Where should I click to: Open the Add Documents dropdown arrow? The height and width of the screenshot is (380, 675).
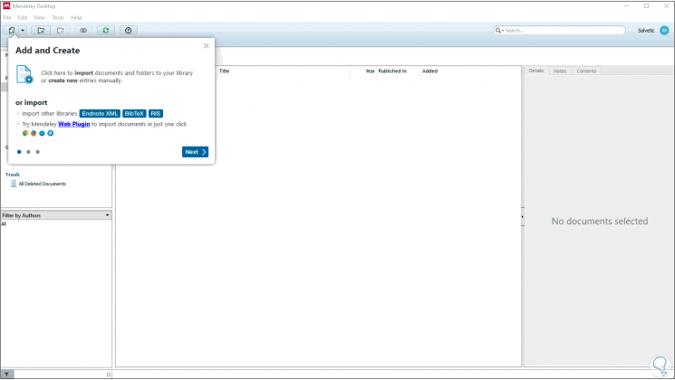pyautogui.click(x=23, y=31)
